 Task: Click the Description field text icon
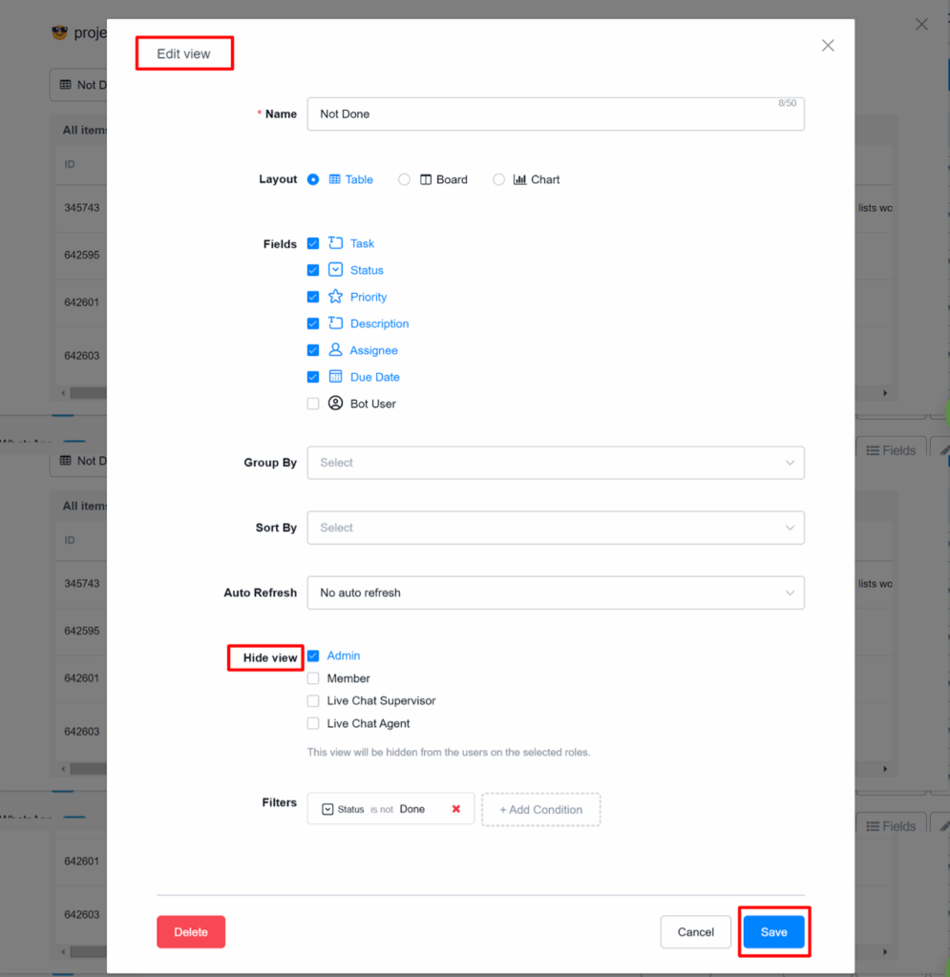335,323
